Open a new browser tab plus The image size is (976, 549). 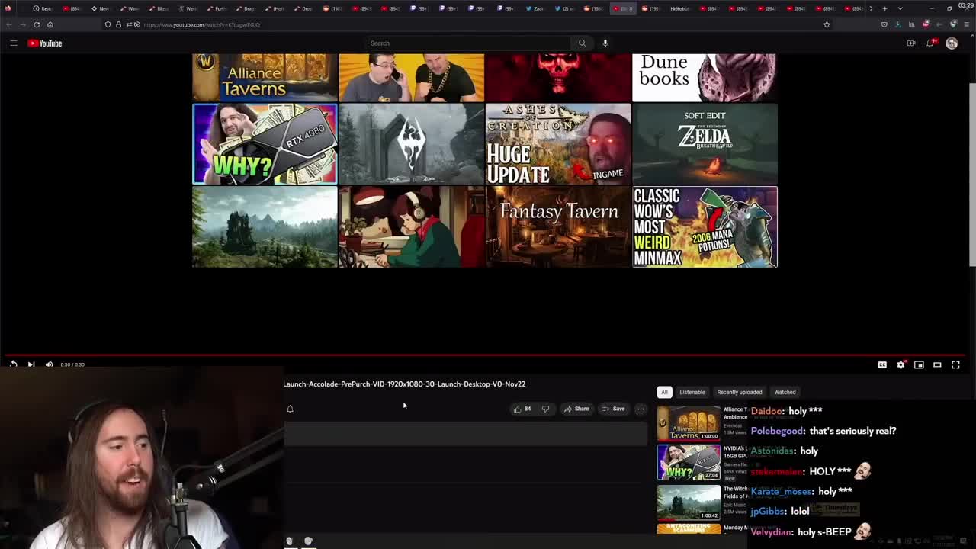click(x=884, y=8)
